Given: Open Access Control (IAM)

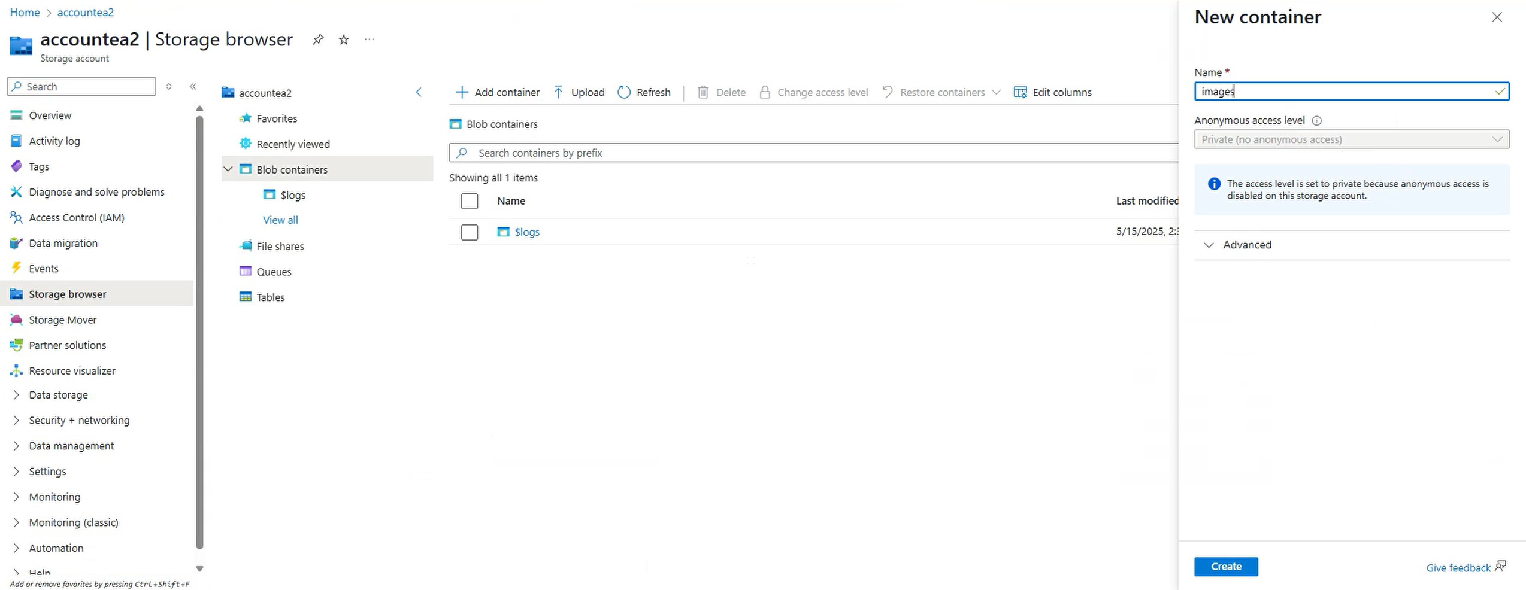Looking at the screenshot, I should coord(77,218).
